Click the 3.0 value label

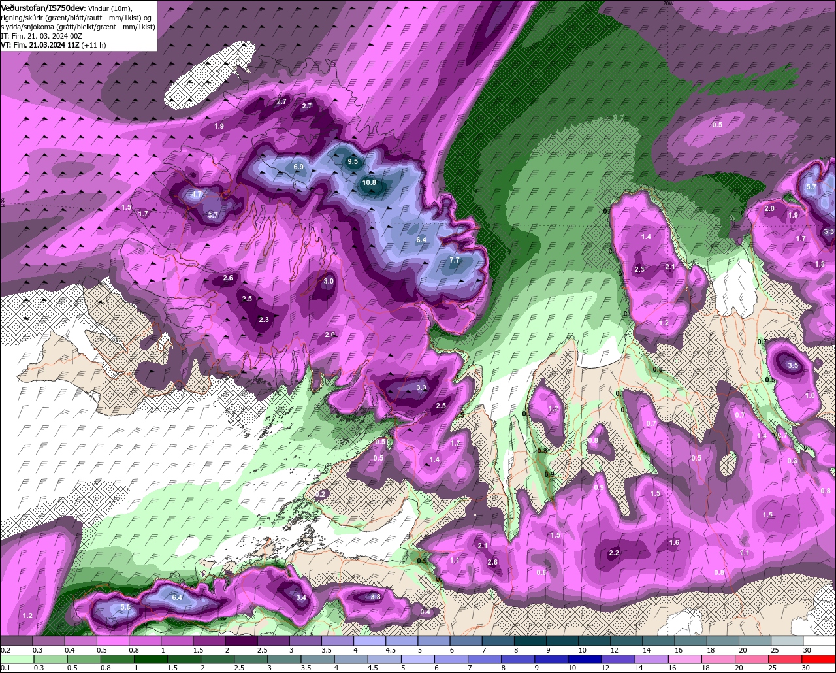point(329,281)
